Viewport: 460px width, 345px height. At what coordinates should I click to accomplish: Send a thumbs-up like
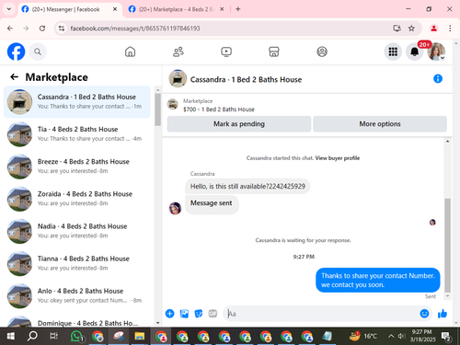[x=443, y=314]
